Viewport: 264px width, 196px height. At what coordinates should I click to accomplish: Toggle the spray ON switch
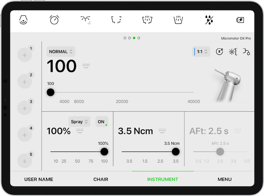coord(102,122)
